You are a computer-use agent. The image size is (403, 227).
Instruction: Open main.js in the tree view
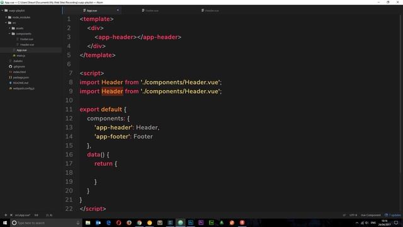pyautogui.click(x=21, y=55)
